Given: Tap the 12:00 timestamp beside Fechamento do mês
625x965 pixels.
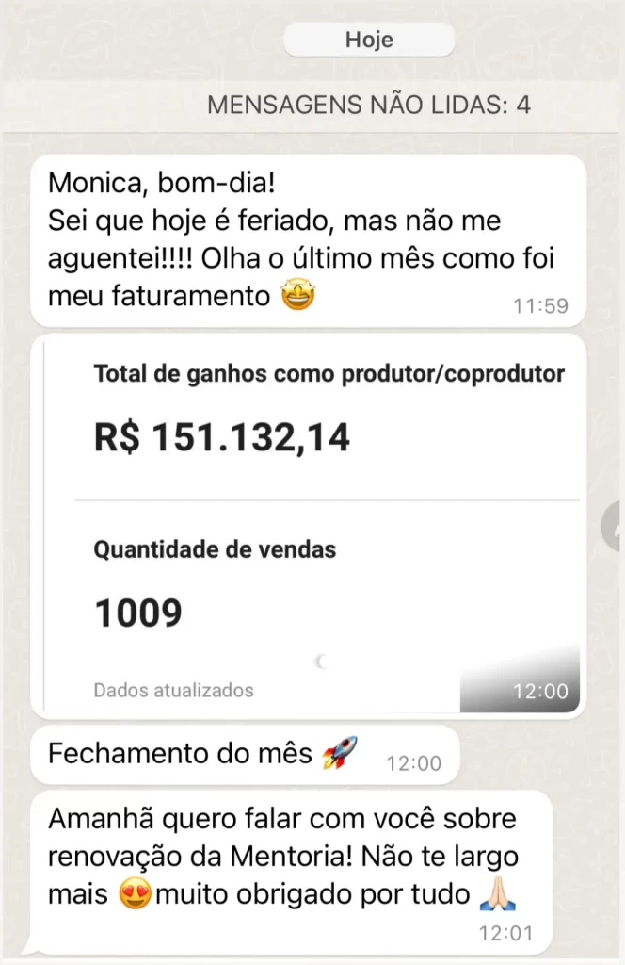Looking at the screenshot, I should click(x=413, y=763).
